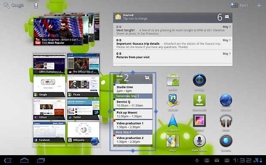Open the Google bookmark thumbnail
This screenshot has height=165, width=266.
tap(49, 86)
